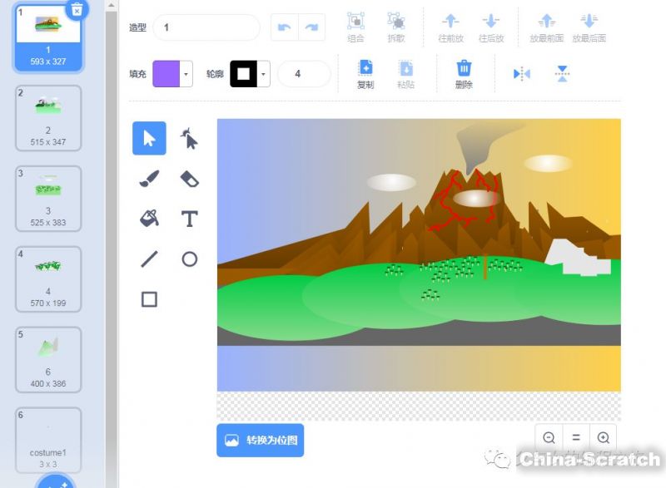
Task: Activate the Fill bucket tool
Action: tap(149, 219)
